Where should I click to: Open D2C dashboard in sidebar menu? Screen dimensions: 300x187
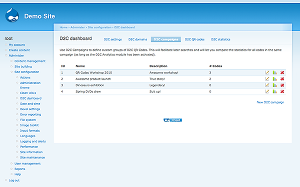point(31,98)
